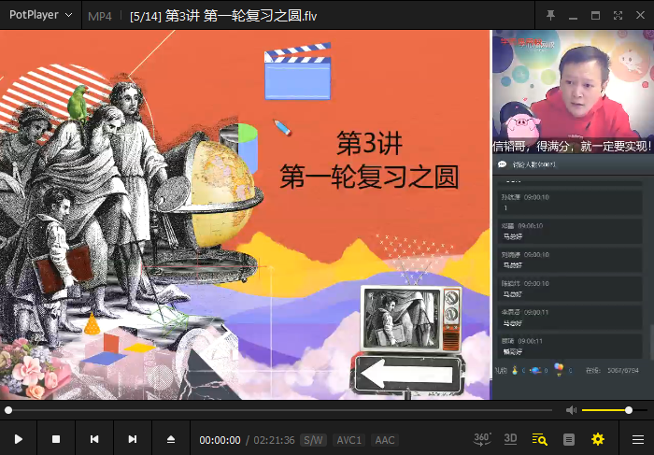The height and width of the screenshot is (455, 654).
Task: Switch to fullscreen mode
Action: coord(618,16)
